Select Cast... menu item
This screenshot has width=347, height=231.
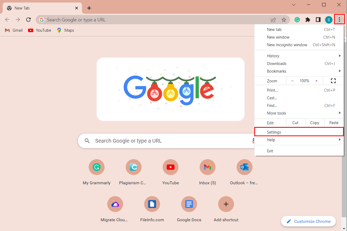click(299, 98)
